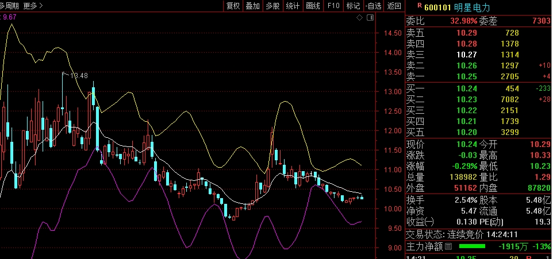This screenshot has height=259, width=553.
Task: Click the 最低 value 10.23
Action: [x=540, y=166]
